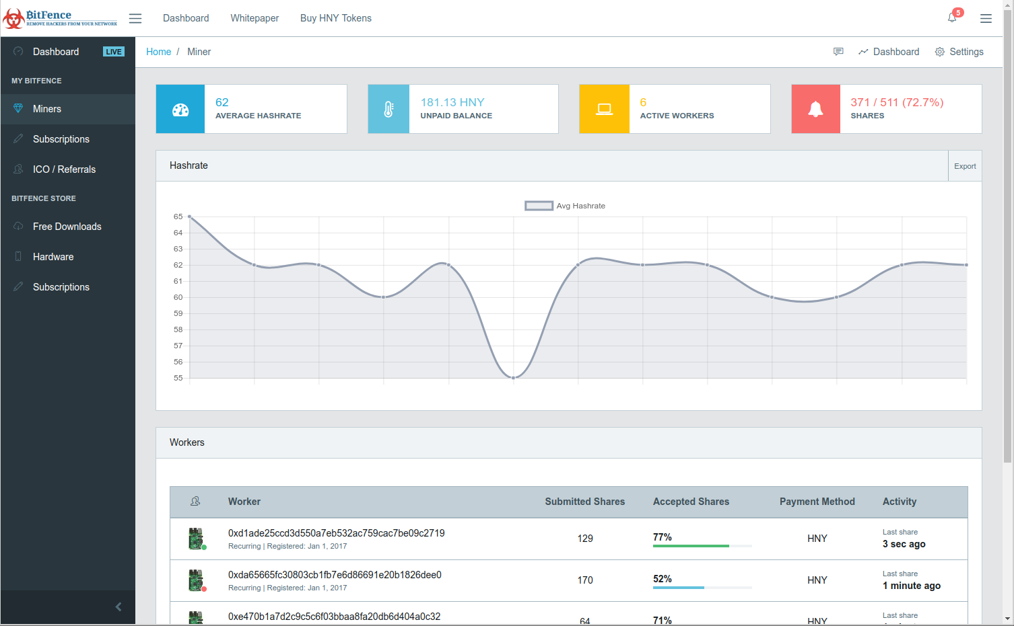Click the 52% accepted shares progress bar
This screenshot has width=1014, height=626.
click(702, 588)
